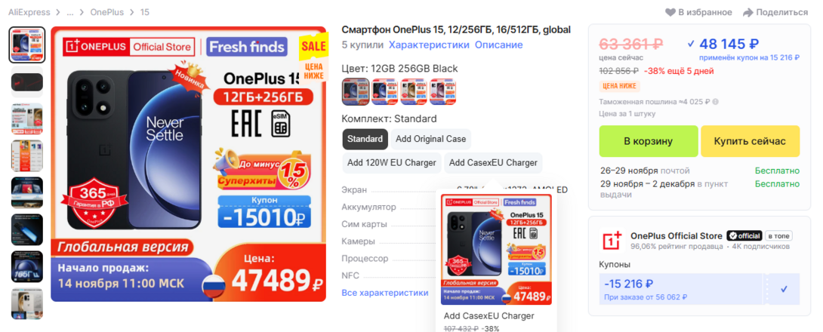Click the heart icon to add to favorites
The height and width of the screenshot is (332, 823).
(x=670, y=12)
